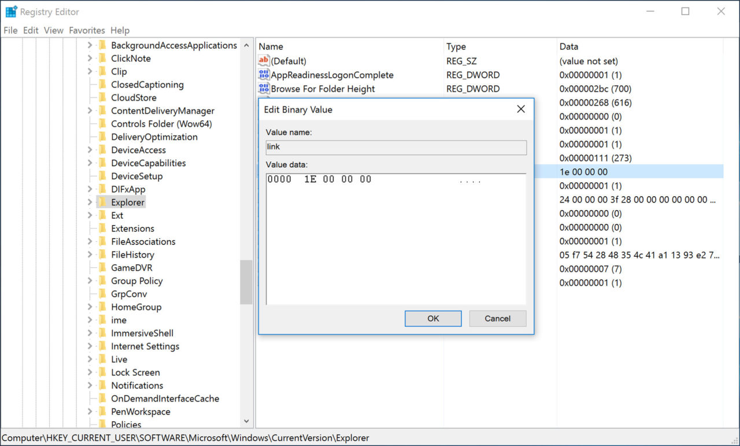Click the Group Policy folder icon

tap(102, 281)
